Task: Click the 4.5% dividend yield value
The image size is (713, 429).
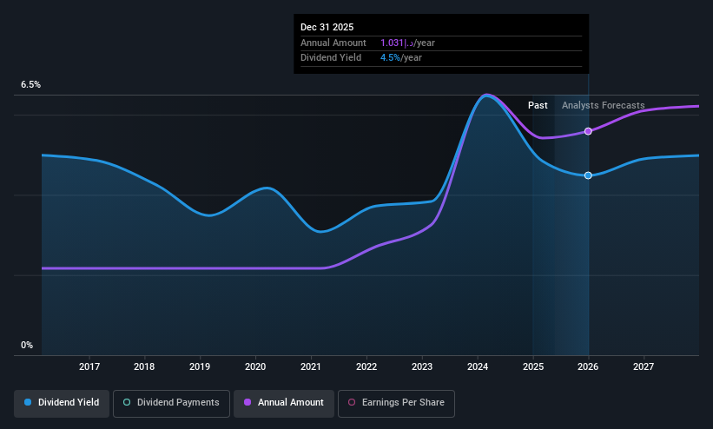Action: pyautogui.click(x=390, y=58)
